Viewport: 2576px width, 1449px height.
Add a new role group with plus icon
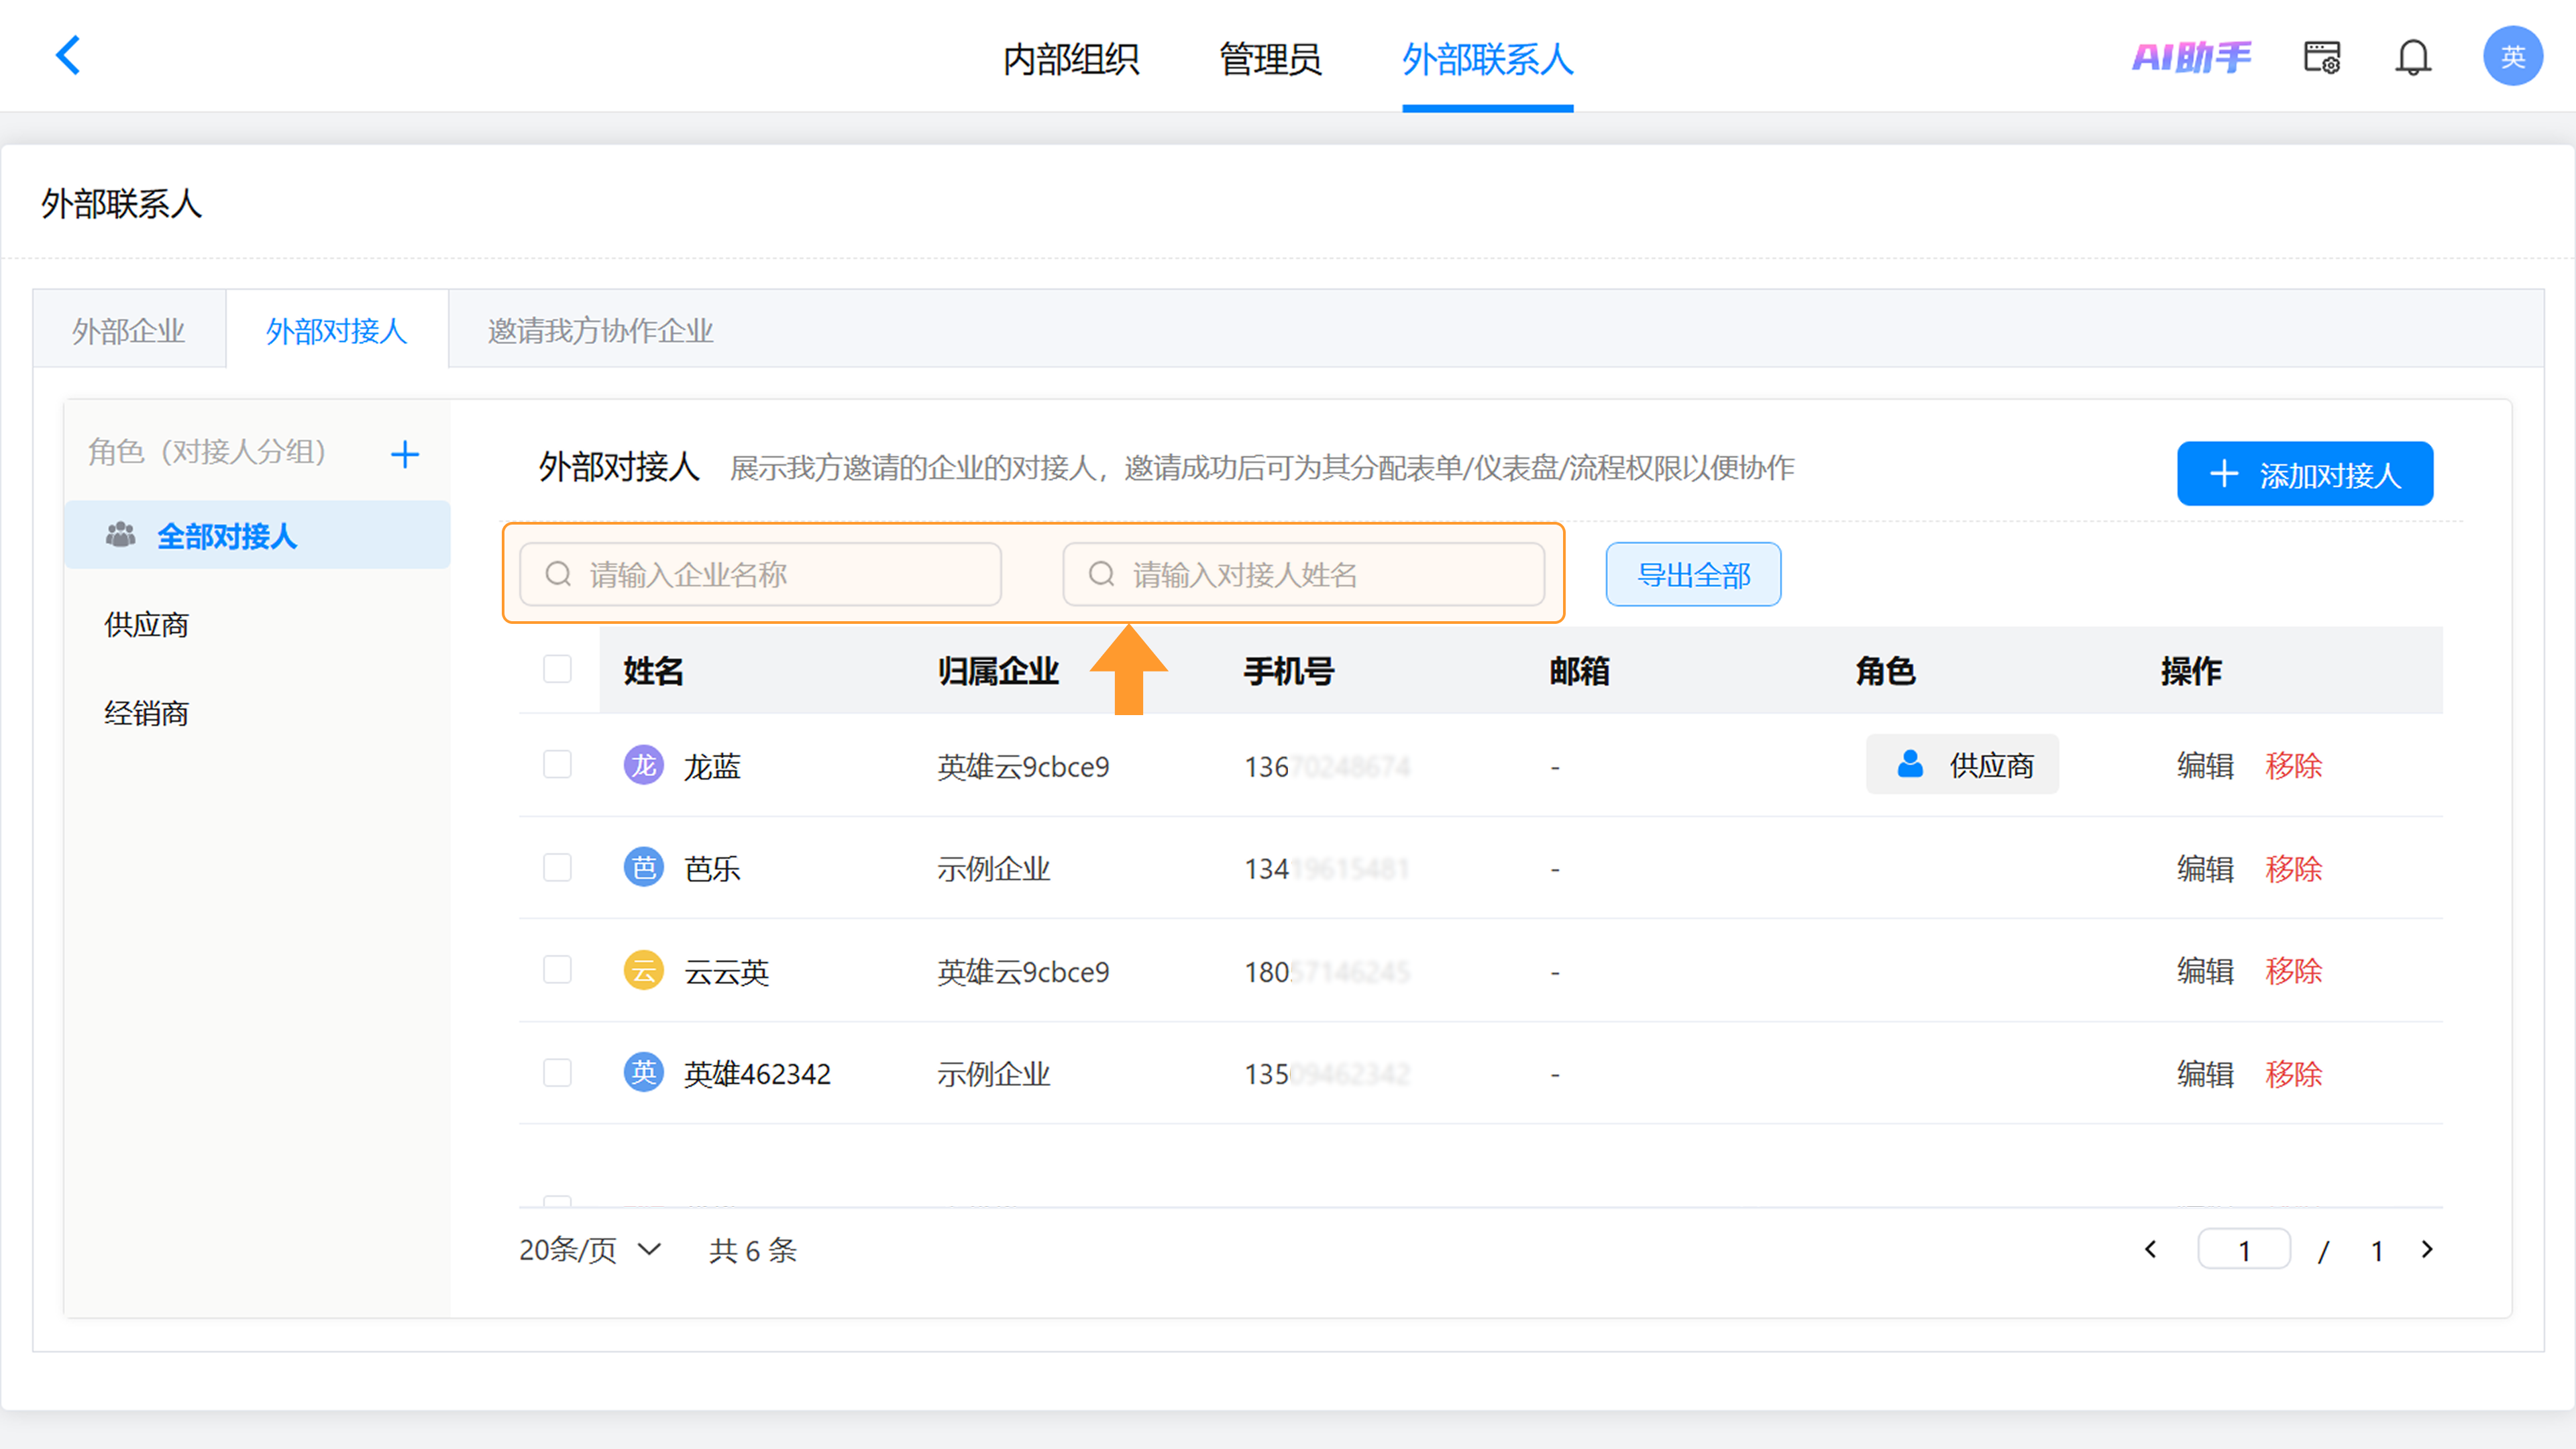click(405, 455)
